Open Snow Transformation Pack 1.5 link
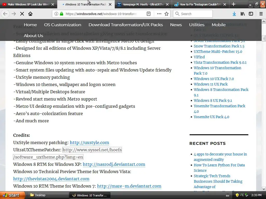Viewport: 266px width, 199px height. click(x=219, y=46)
